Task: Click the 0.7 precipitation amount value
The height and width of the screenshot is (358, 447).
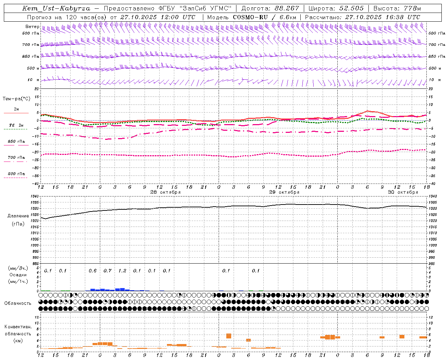Action: pos(108,271)
